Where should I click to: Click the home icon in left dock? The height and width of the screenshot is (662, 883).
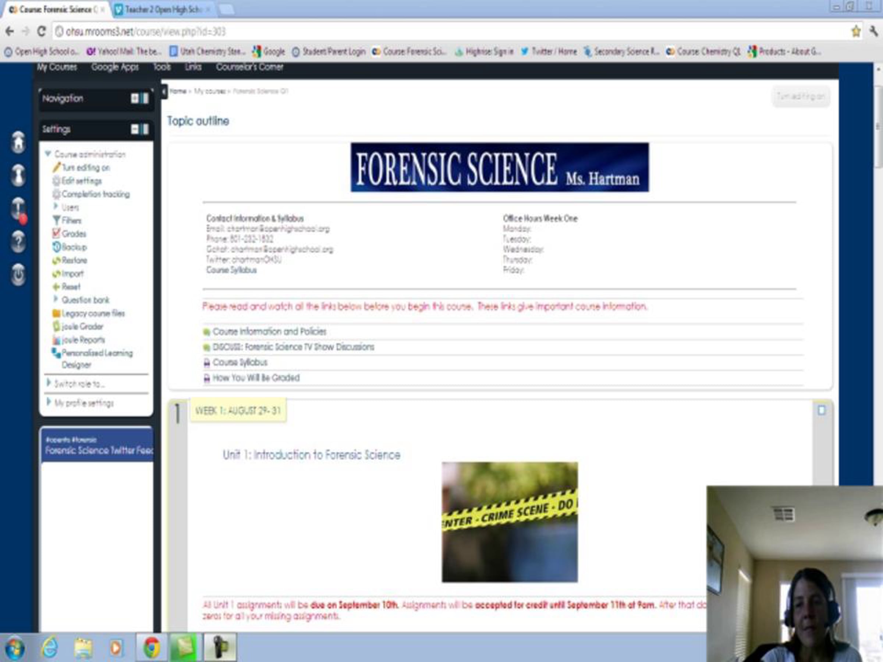[x=18, y=142]
